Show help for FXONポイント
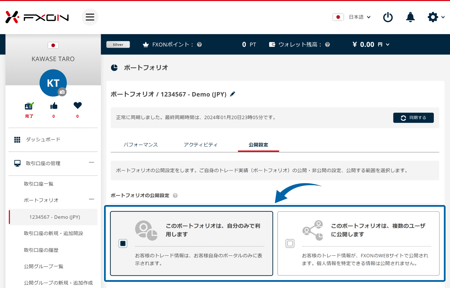Image resolution: width=450 pixels, height=288 pixels. 200,45
